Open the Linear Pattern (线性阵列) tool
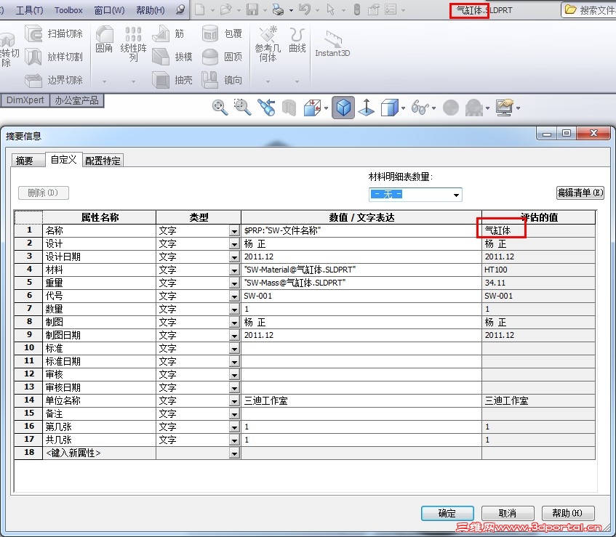The height and width of the screenshot is (537, 616). tap(134, 41)
